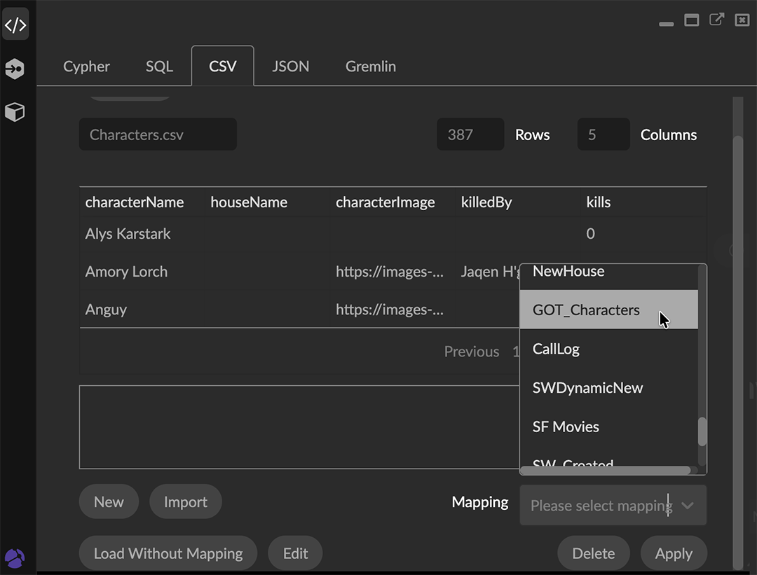Click the purple logo at the sidebar bottom
Image resolution: width=757 pixels, height=575 pixels.
tap(15, 558)
